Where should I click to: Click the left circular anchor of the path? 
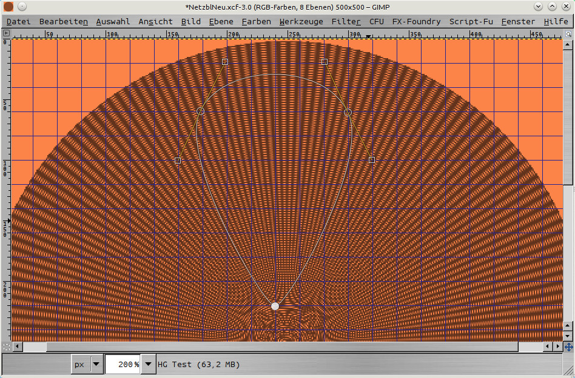tap(200, 111)
